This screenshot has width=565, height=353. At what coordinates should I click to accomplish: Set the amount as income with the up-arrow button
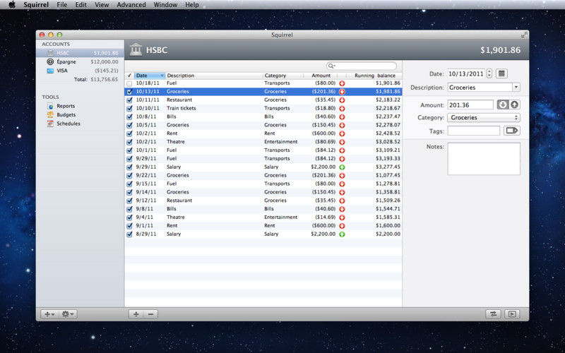click(x=515, y=104)
